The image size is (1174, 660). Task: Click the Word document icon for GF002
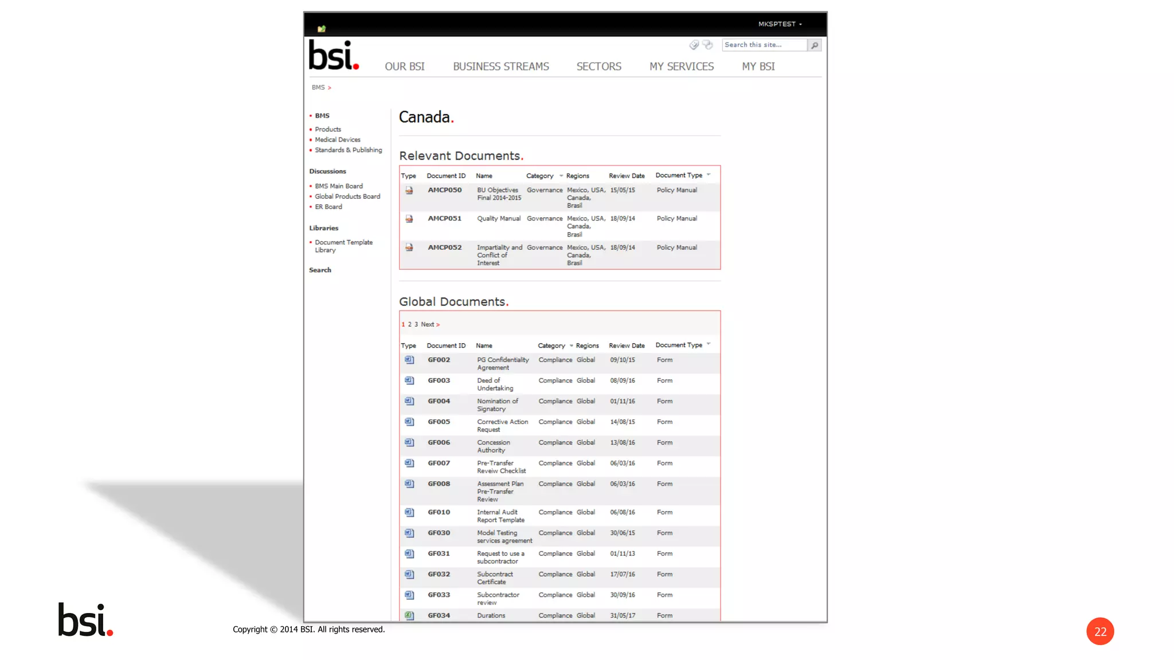tap(409, 360)
